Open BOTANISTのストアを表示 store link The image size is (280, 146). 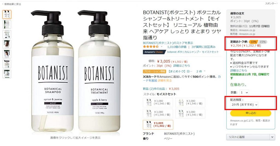point(168,43)
